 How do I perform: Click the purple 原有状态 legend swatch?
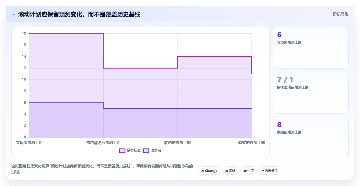pyautogui.click(x=122, y=150)
